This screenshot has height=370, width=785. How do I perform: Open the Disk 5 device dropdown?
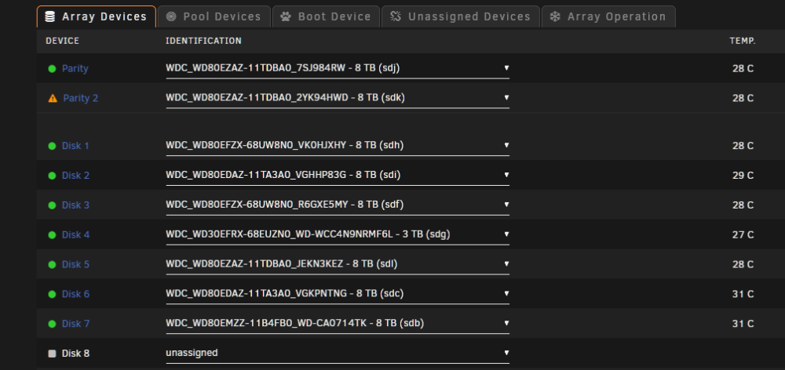pyautogui.click(x=338, y=264)
